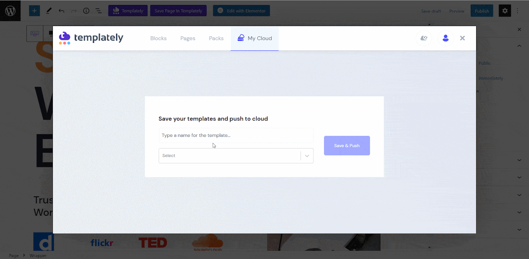Click the Save & Push button

pos(347,146)
